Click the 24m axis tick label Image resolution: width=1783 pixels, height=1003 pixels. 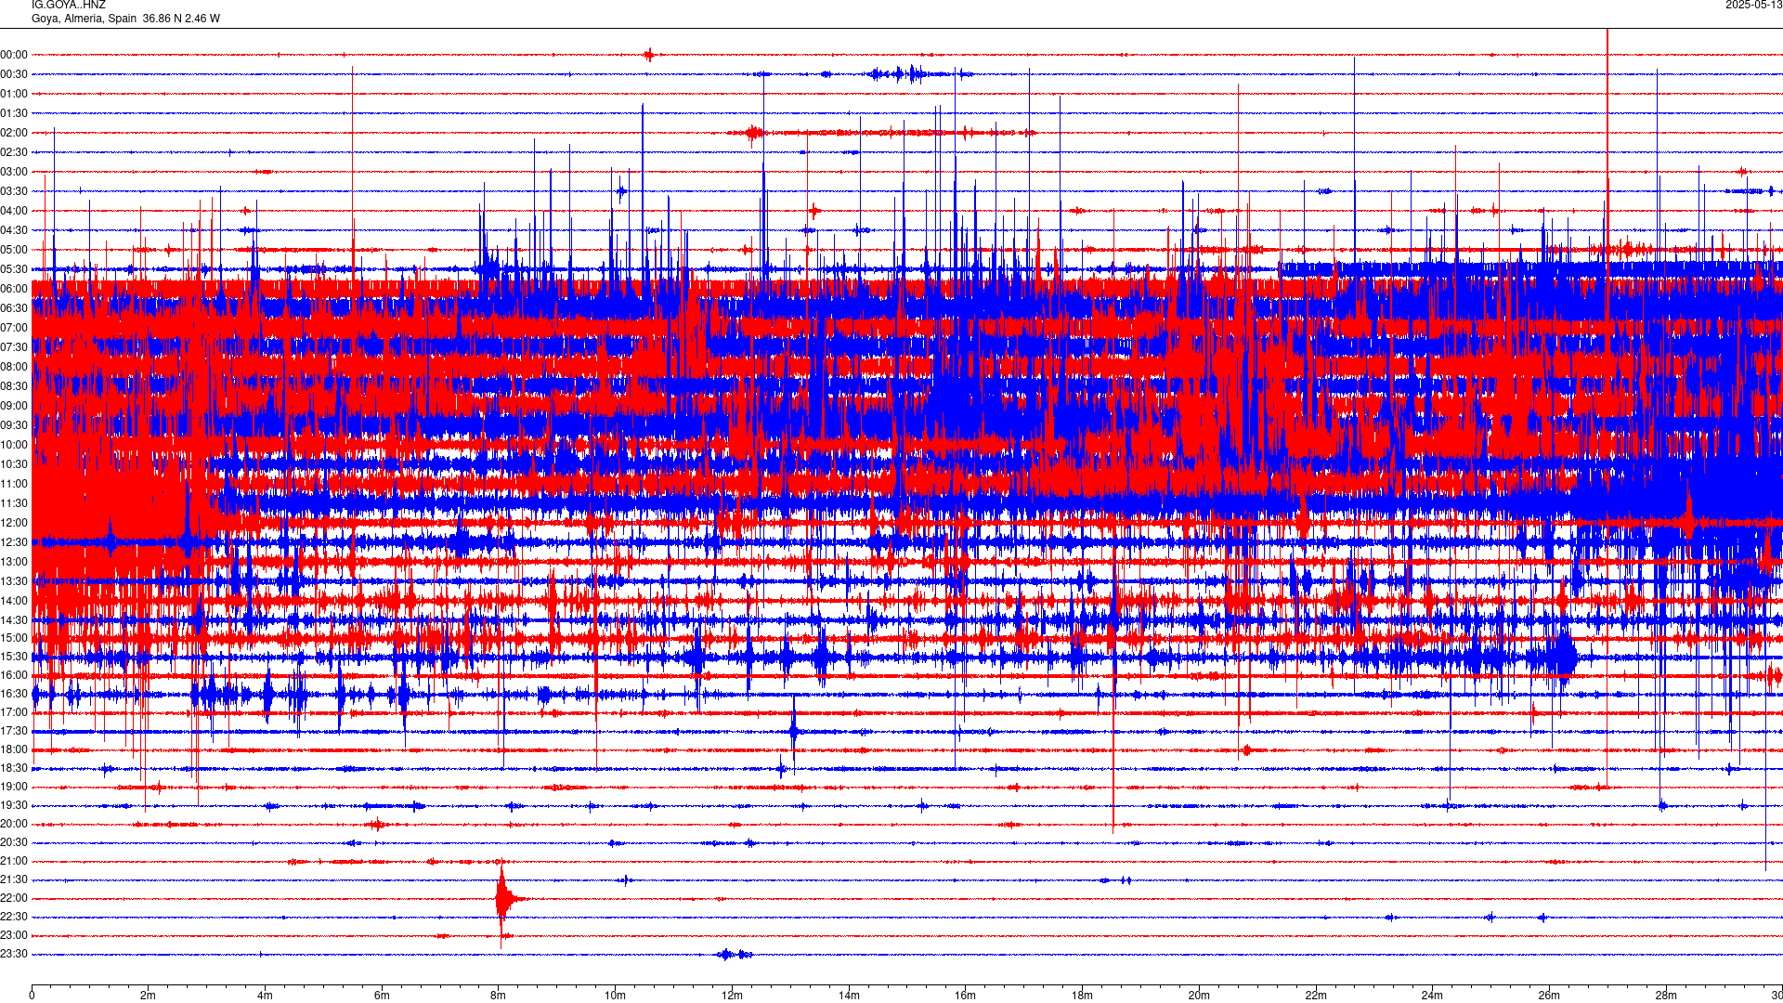[1432, 996]
